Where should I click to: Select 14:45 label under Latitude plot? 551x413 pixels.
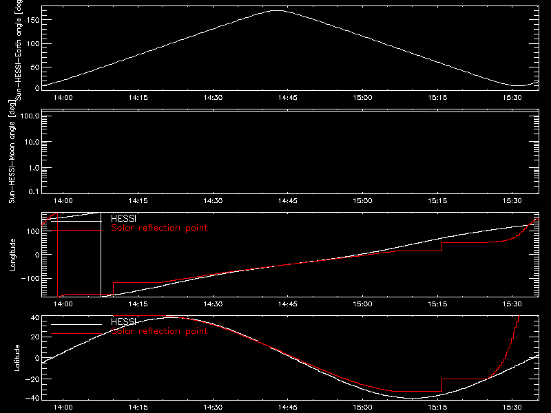tap(288, 407)
